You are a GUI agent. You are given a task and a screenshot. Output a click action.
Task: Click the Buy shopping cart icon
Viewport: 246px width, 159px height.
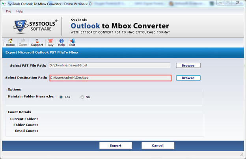click(50, 43)
